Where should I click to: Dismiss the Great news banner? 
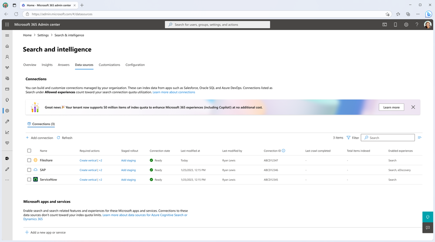coord(413,107)
